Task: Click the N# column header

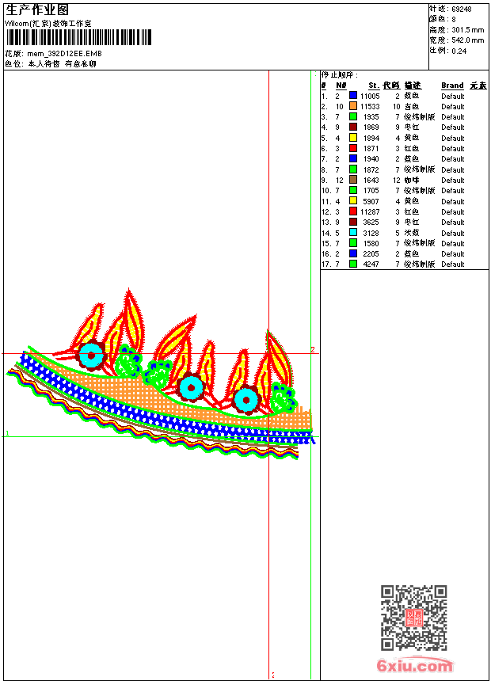Action: pos(341,86)
